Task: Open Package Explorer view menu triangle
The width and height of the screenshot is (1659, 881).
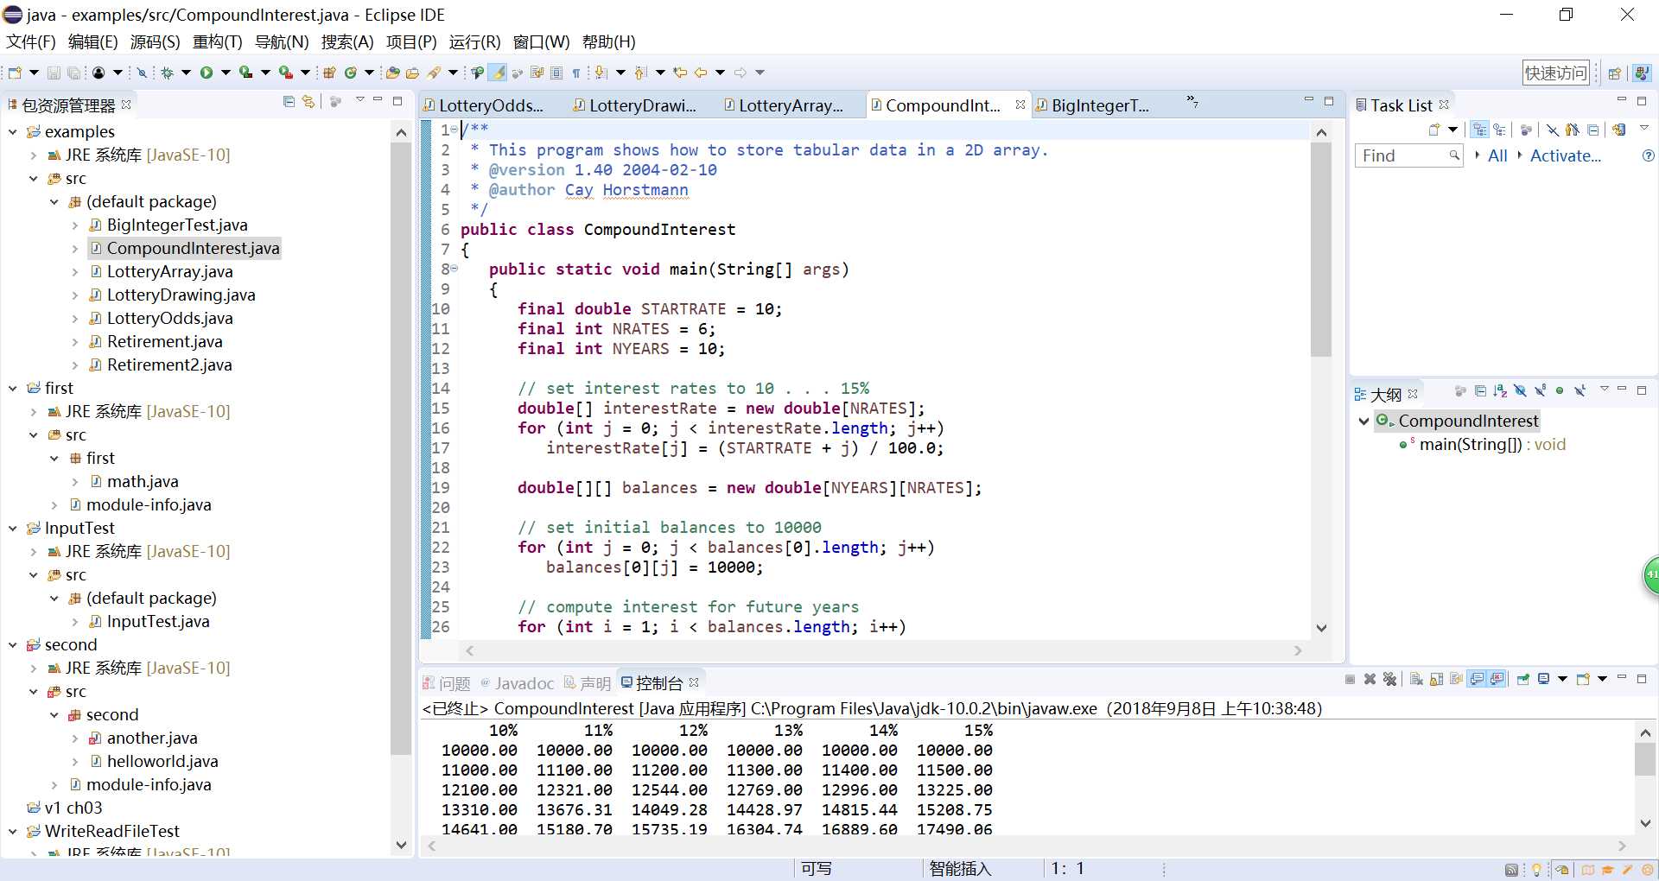Action: [x=359, y=101]
